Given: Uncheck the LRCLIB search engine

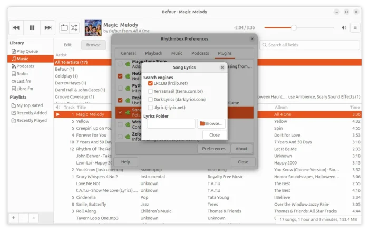Looking at the screenshot, I should pos(150,83).
